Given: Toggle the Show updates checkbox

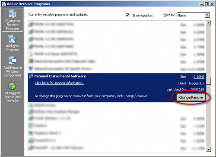Looking at the screenshot, I should point(127,15).
